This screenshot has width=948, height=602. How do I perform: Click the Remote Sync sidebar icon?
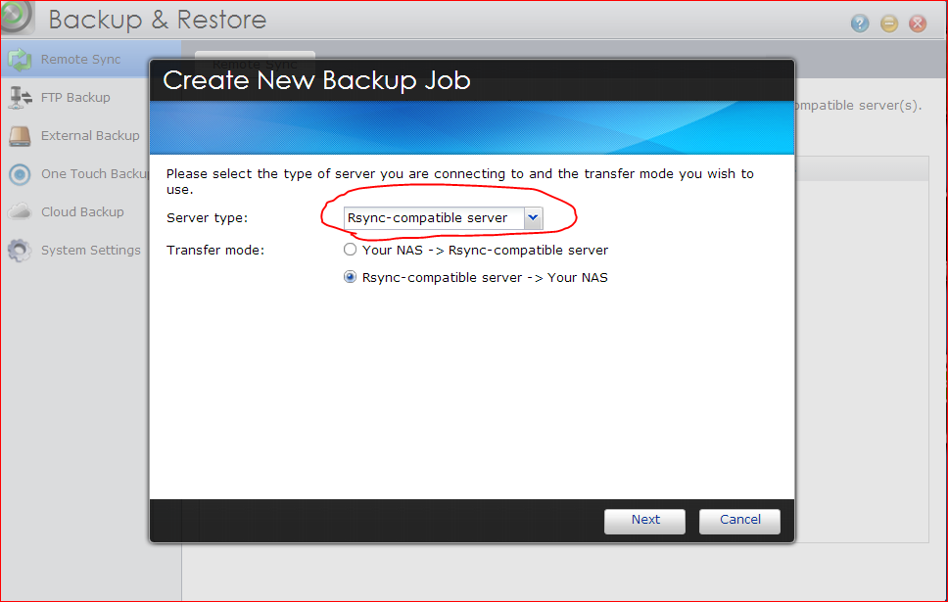20,60
